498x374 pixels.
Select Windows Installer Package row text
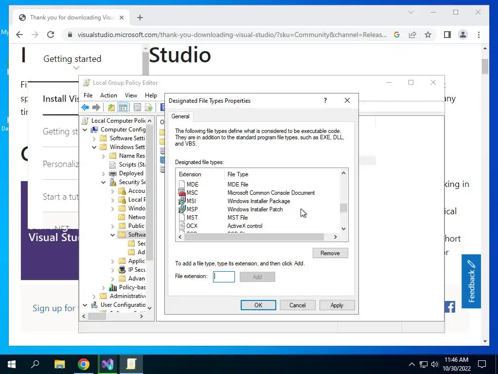click(x=259, y=201)
